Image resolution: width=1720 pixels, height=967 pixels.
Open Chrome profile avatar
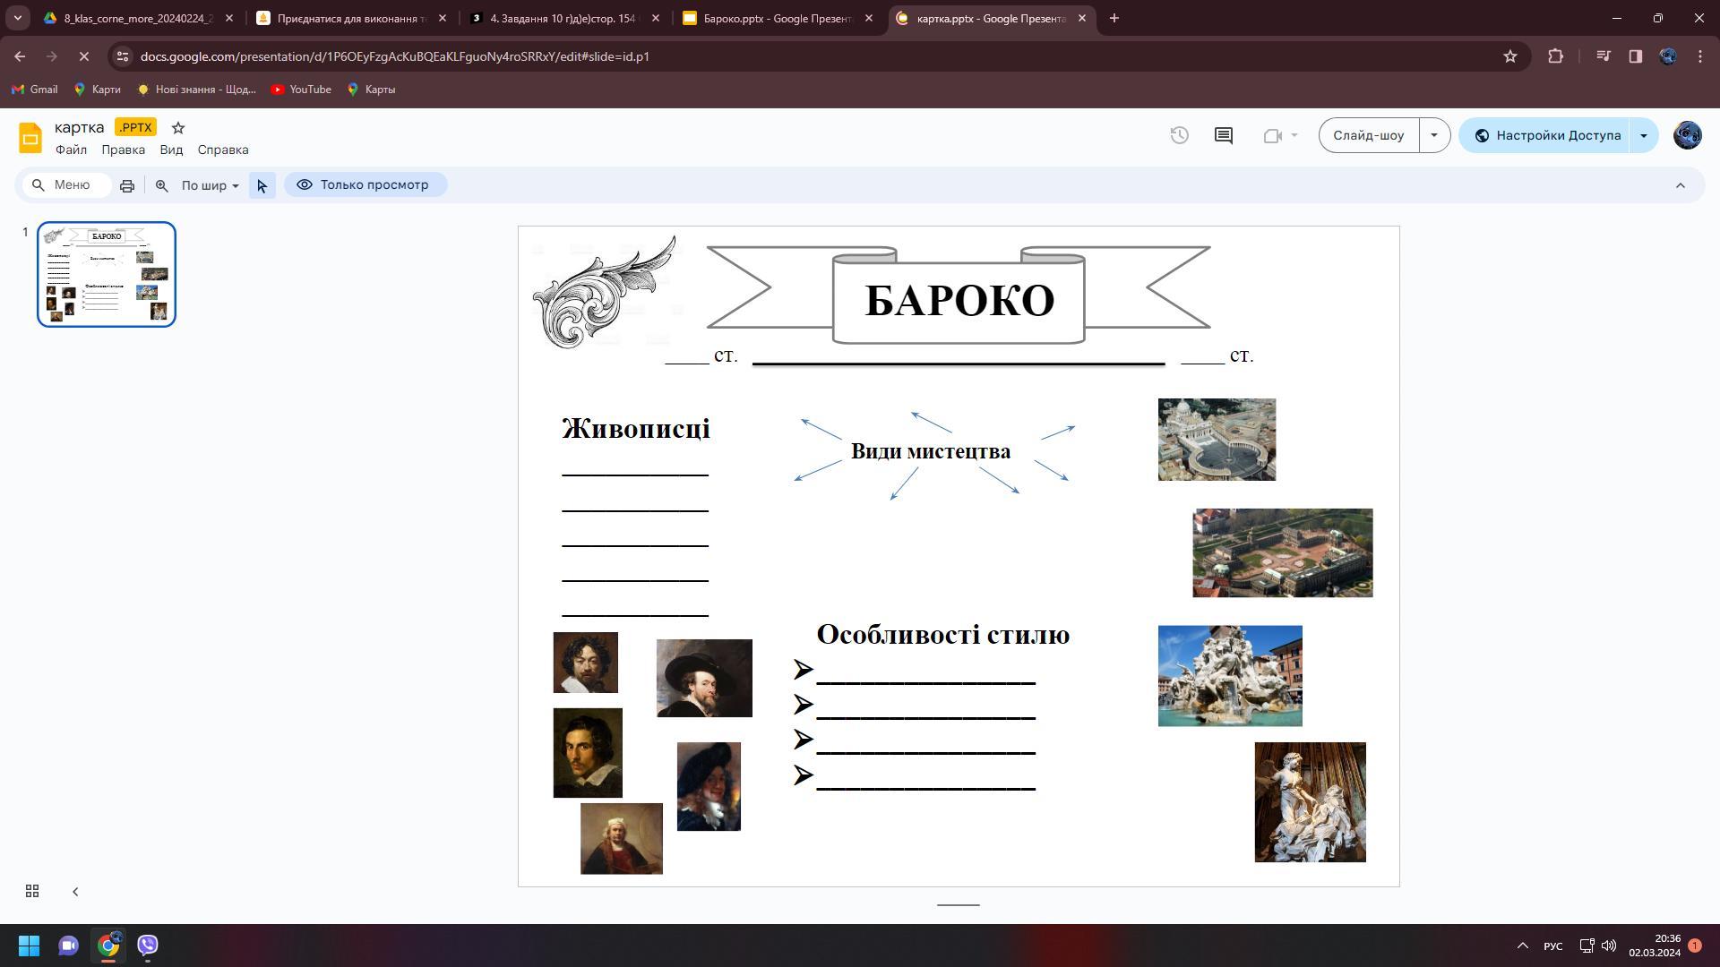1667,56
